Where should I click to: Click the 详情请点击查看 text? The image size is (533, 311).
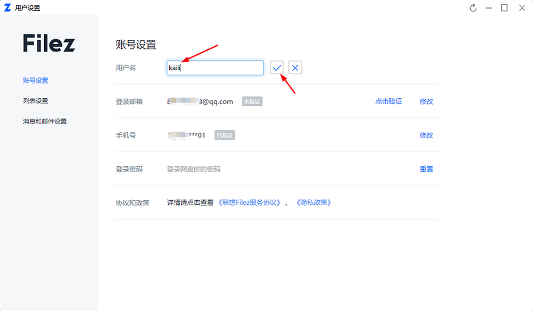[x=190, y=203]
